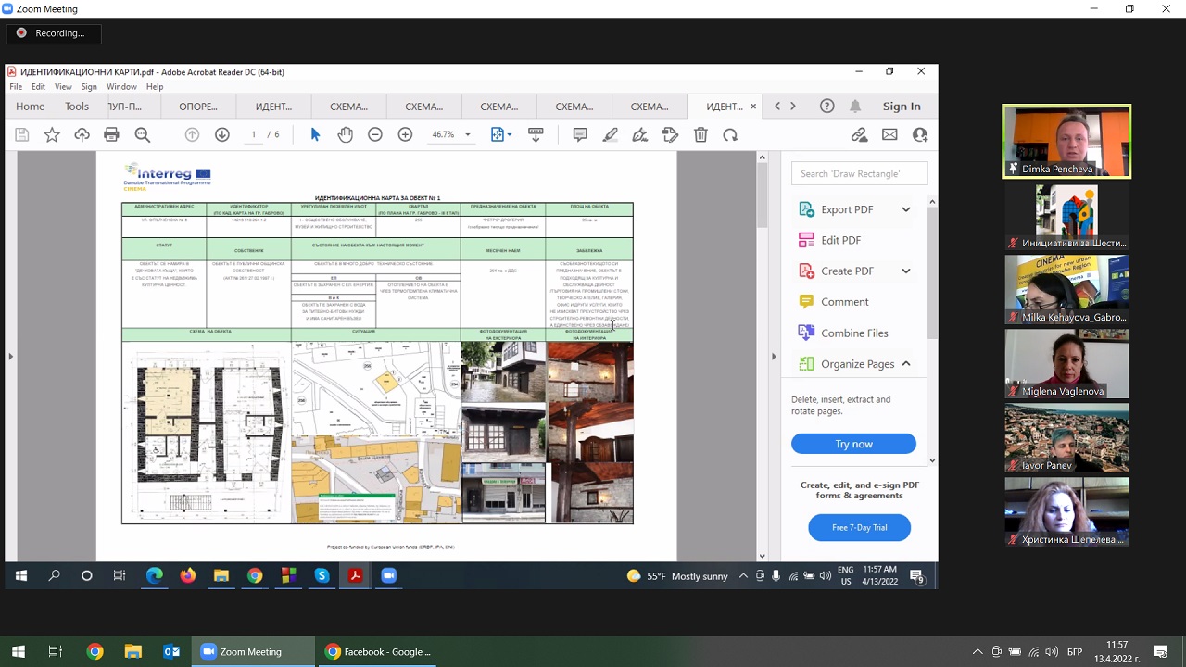Expand the Export PDF section
The width and height of the screenshot is (1186, 667).
tap(905, 209)
